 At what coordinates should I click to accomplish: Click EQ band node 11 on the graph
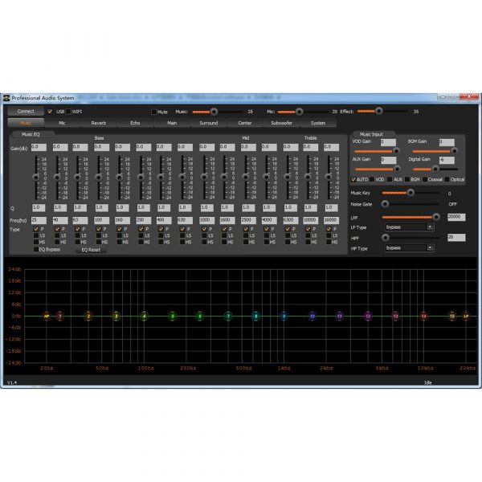[x=339, y=317]
